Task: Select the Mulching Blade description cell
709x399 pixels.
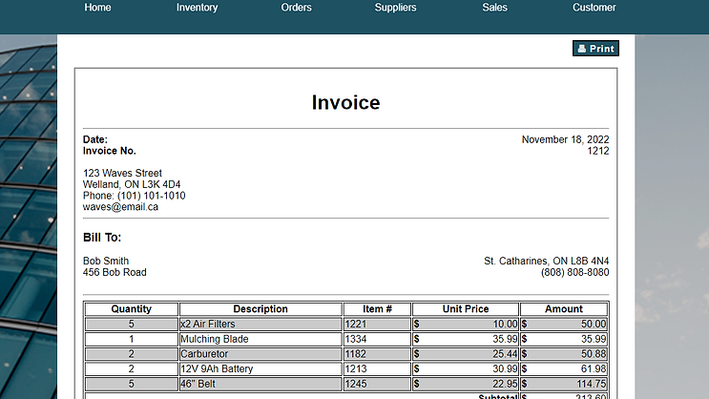Action: pyautogui.click(x=261, y=339)
